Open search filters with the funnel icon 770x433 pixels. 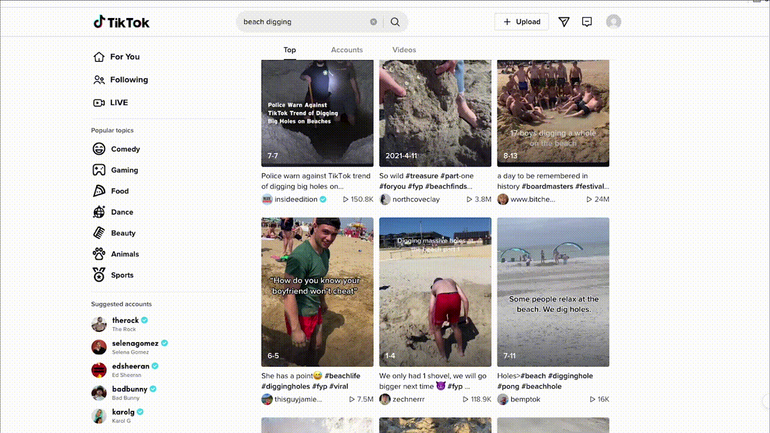coord(564,22)
